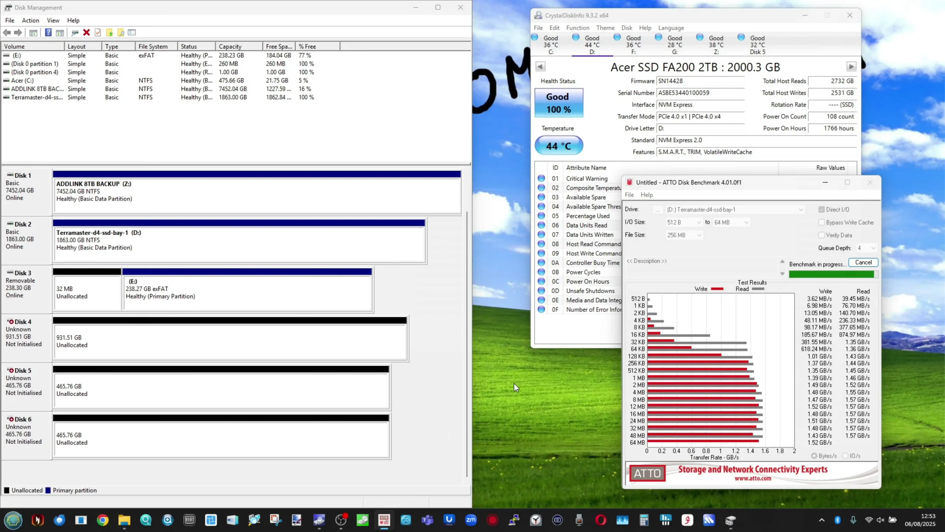945x532 pixels.
Task: Click the Critical Warning attribute status icon
Action: [x=541, y=178]
